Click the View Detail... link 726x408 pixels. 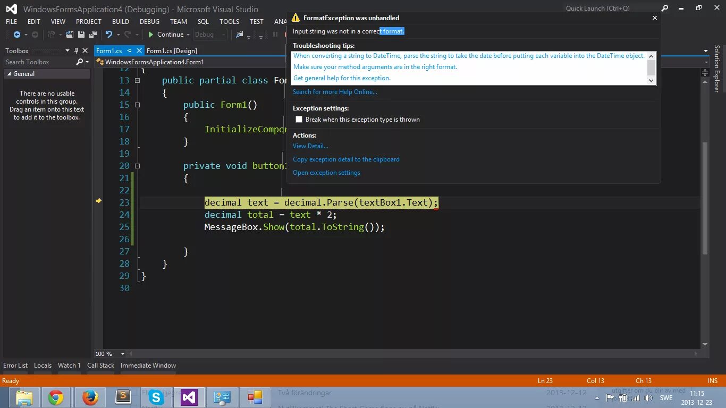(310, 146)
